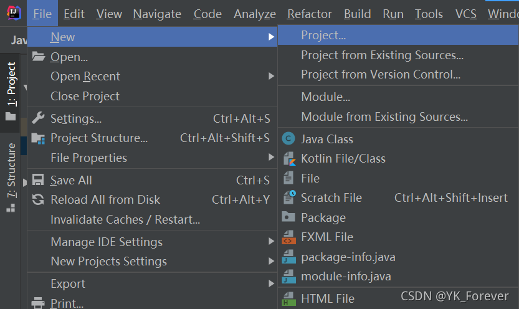The image size is (519, 309).
Task: Click Invalidate Caches / Restart...
Action: [x=125, y=219]
